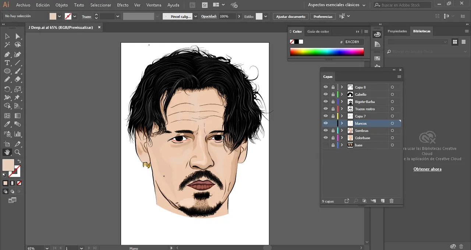
Task: Open the Ventana menu
Action: 154,5
